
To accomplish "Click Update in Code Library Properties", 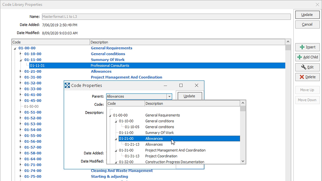I will 308,15.
